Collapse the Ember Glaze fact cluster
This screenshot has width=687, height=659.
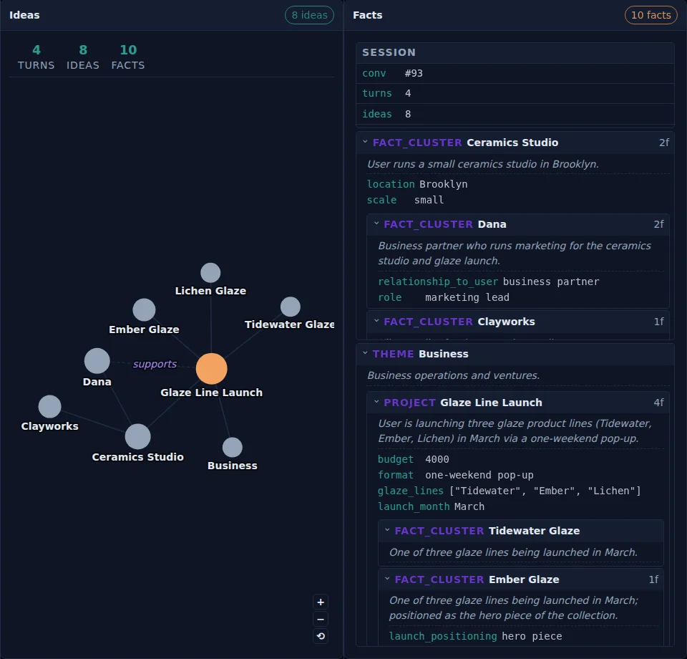click(x=387, y=579)
